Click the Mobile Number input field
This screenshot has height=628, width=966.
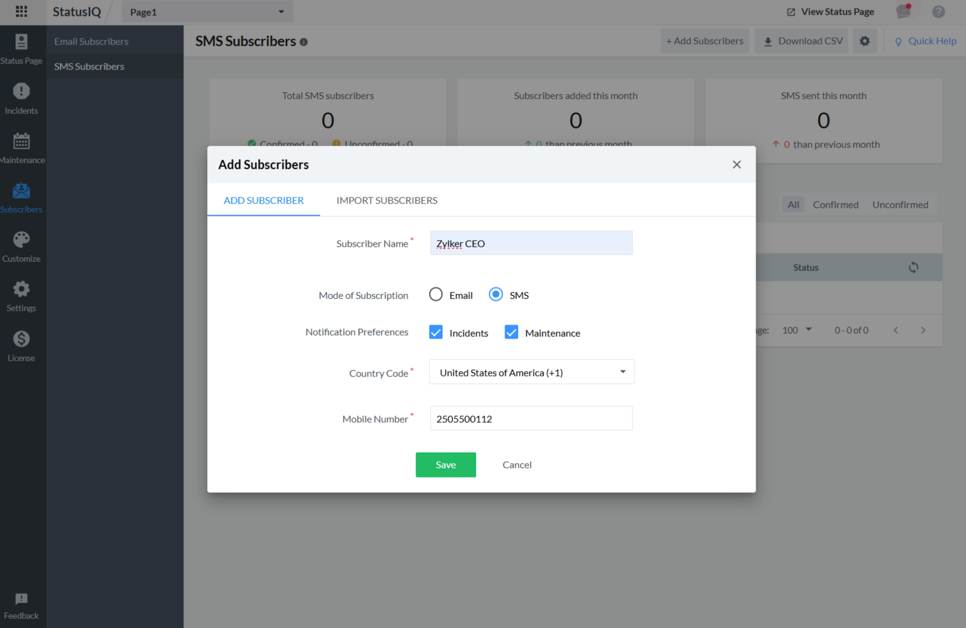click(531, 419)
